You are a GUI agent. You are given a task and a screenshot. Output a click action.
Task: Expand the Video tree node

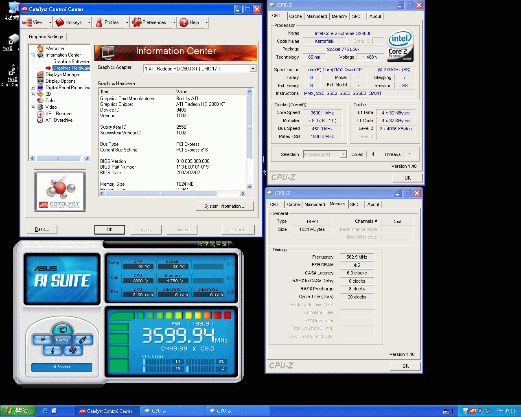pos(33,107)
